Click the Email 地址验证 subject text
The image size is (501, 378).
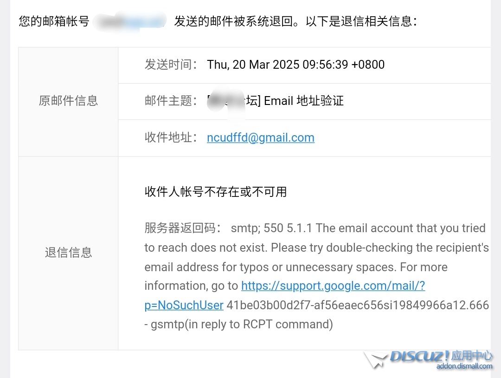(304, 101)
